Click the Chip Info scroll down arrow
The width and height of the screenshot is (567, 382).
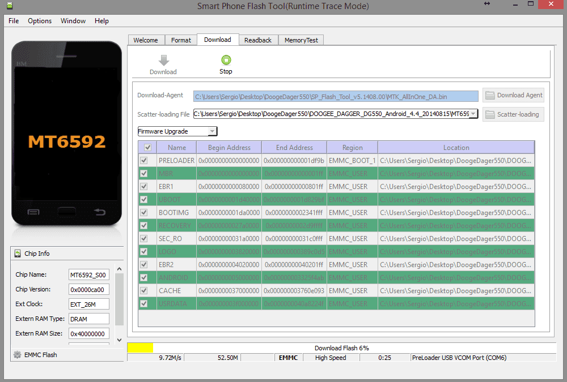[x=119, y=340]
